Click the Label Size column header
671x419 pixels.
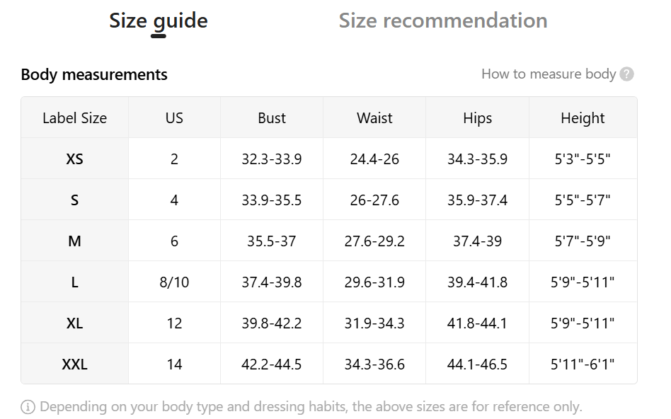pos(74,118)
